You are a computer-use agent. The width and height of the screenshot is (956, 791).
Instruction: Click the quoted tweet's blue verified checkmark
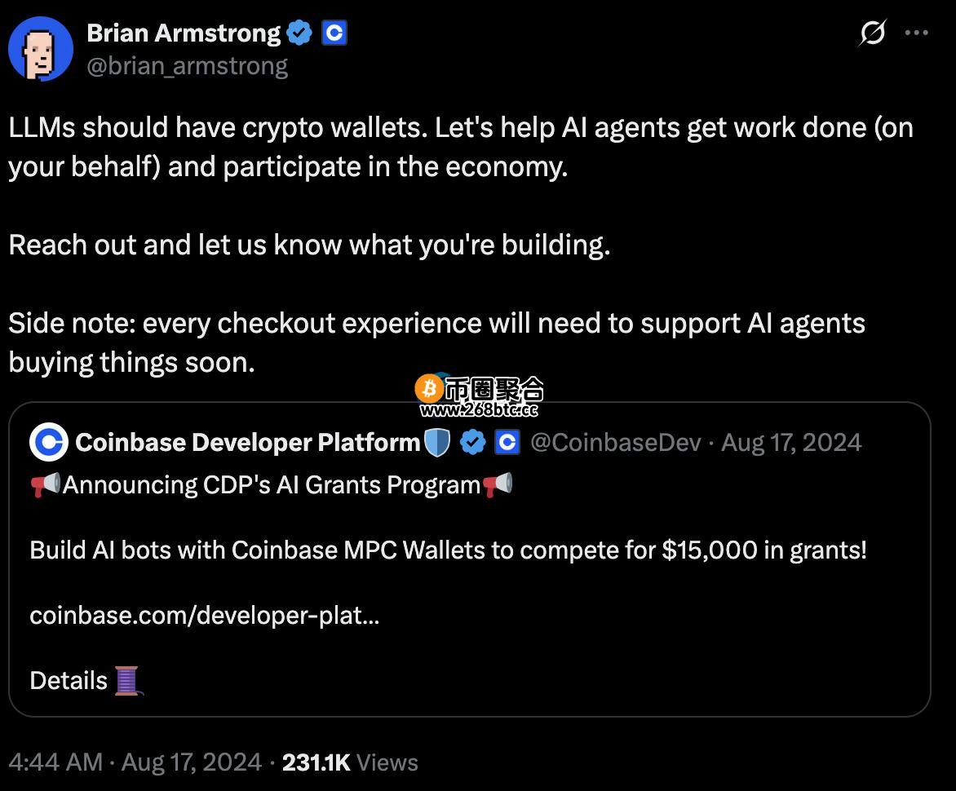(x=472, y=443)
